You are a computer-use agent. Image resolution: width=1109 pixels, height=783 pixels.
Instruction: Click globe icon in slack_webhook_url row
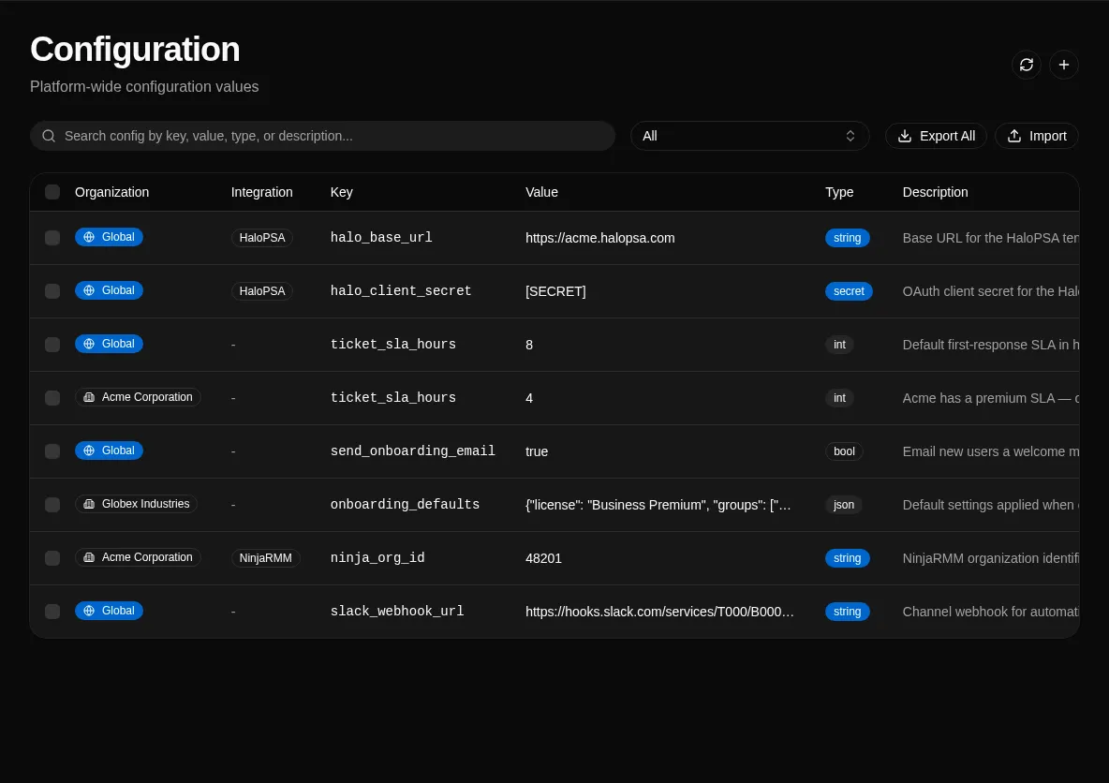89,611
